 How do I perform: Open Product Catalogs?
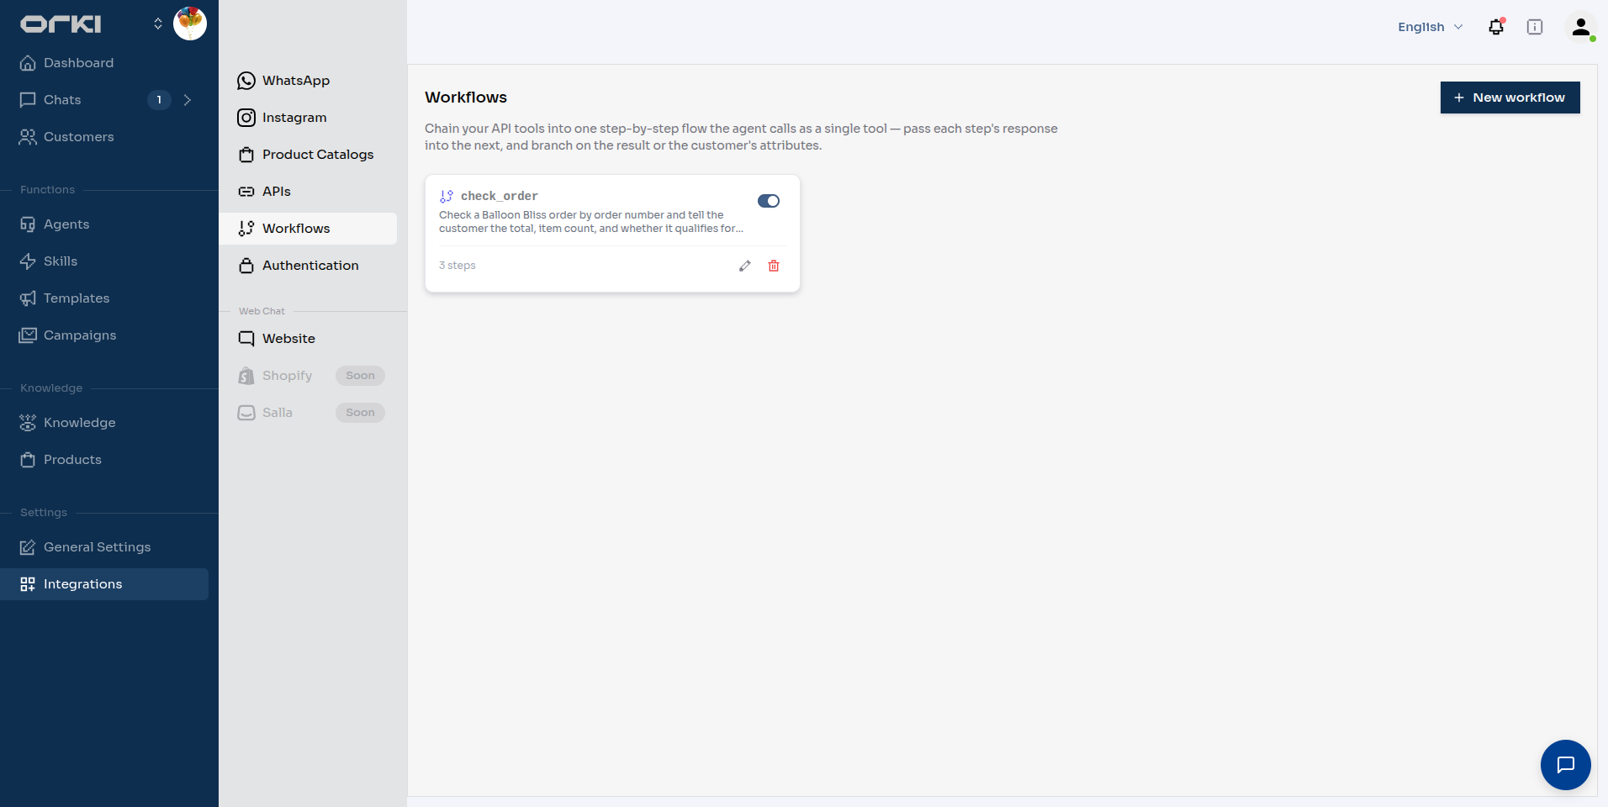tap(308, 155)
